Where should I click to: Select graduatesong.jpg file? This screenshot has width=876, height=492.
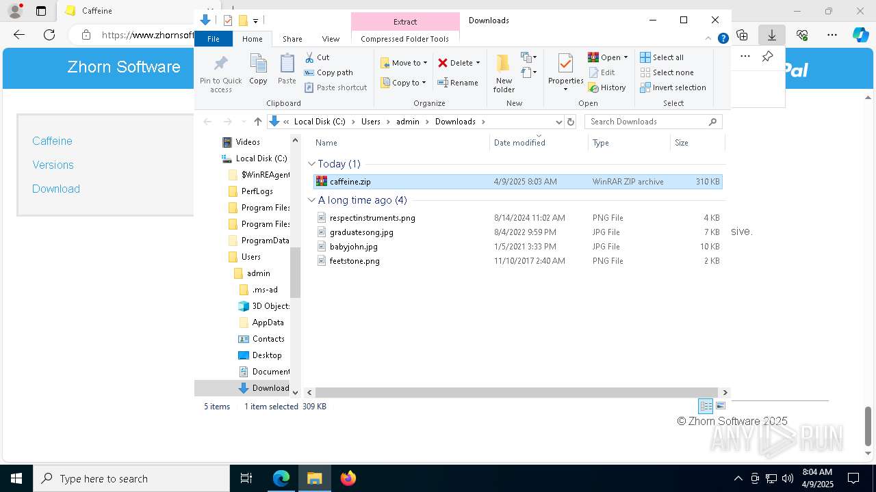(x=518, y=232)
